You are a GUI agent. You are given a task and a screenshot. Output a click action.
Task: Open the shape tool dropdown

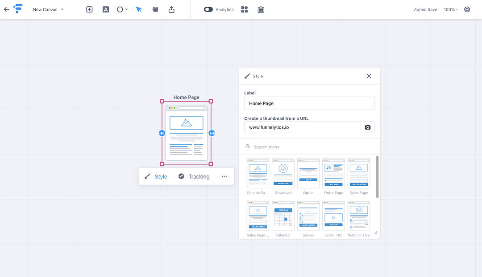pyautogui.click(x=122, y=9)
